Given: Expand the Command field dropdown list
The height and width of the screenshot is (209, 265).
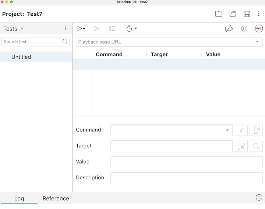Looking at the screenshot, I should point(227,130).
